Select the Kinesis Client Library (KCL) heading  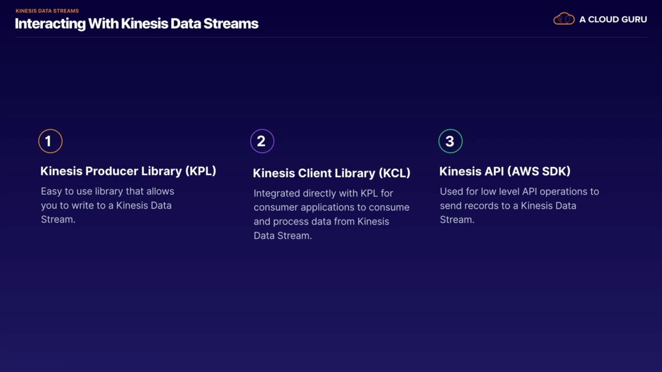332,173
